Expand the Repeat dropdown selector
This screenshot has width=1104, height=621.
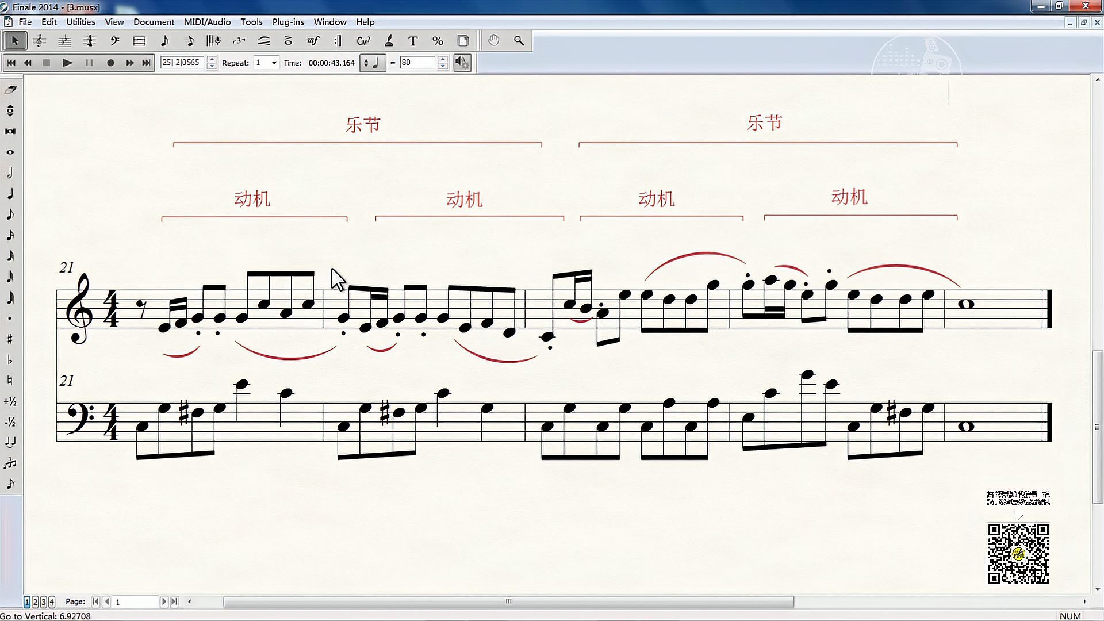coord(273,62)
